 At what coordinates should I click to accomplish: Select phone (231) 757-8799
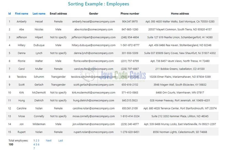coord(130,61)
